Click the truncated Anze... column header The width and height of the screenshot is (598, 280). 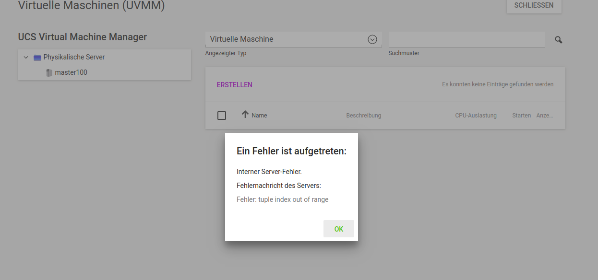point(544,116)
